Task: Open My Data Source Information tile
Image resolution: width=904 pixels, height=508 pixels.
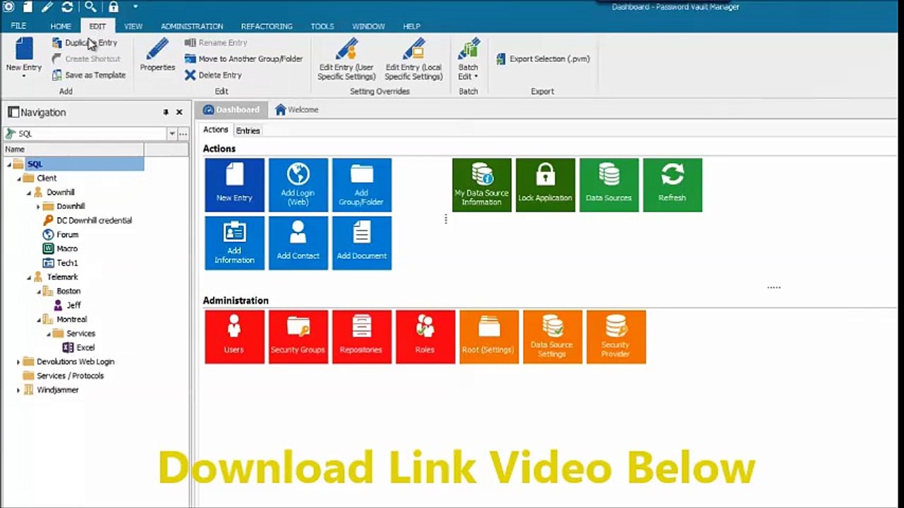Action: tap(482, 185)
